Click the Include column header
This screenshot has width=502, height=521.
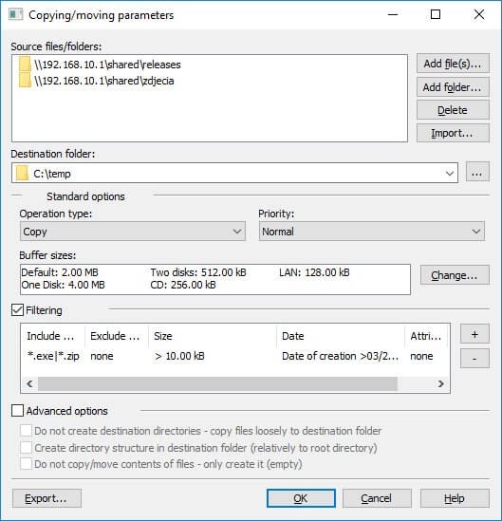(x=53, y=336)
